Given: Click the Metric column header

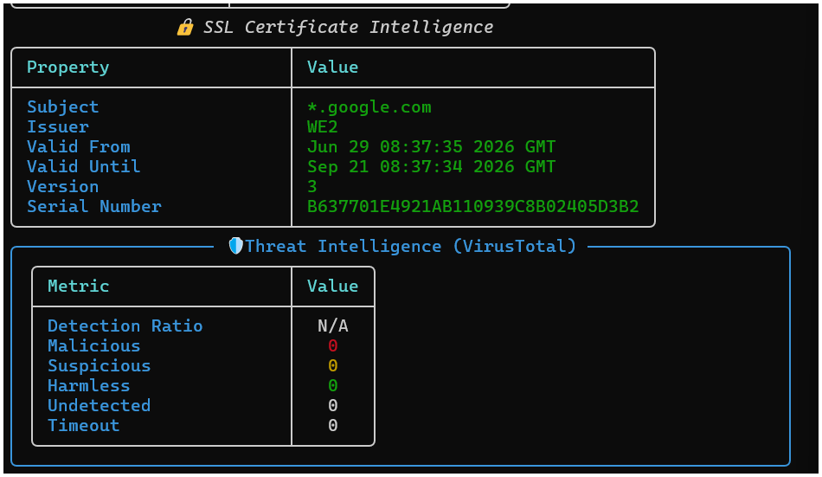Looking at the screenshot, I should pyautogui.click(x=78, y=286).
